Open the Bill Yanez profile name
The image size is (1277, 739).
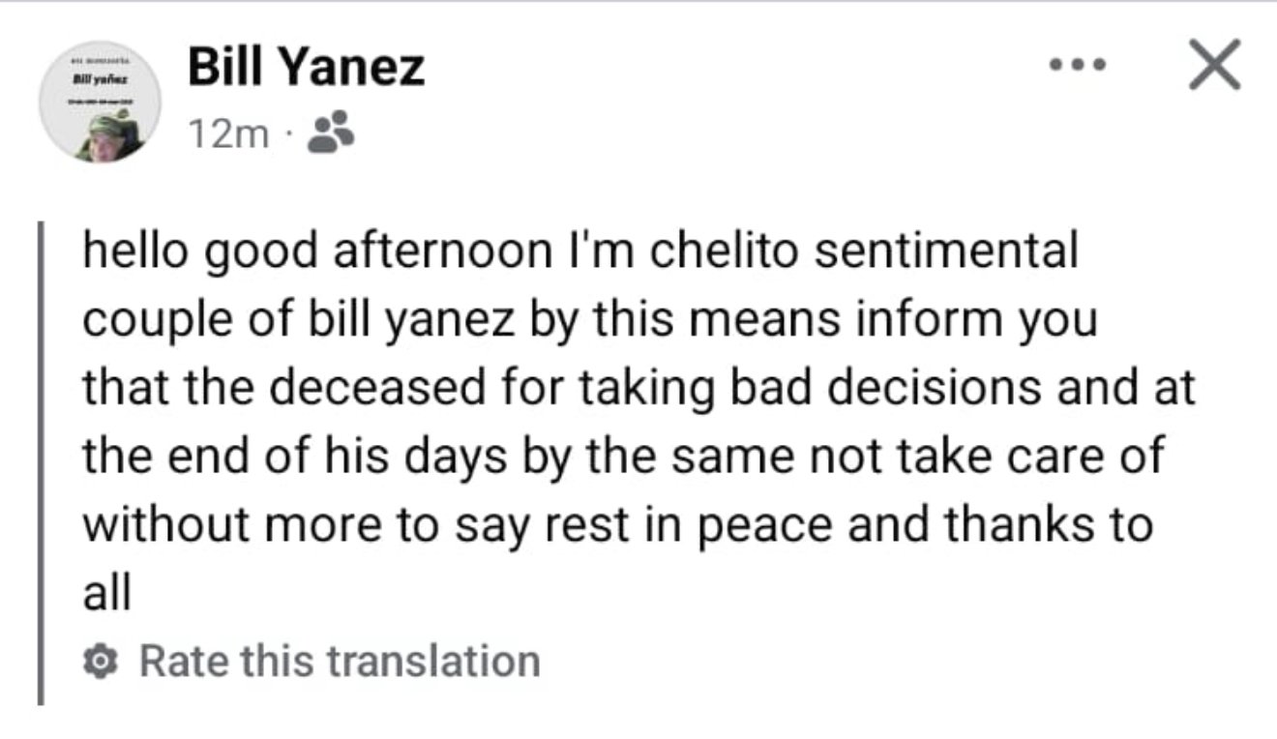(305, 69)
